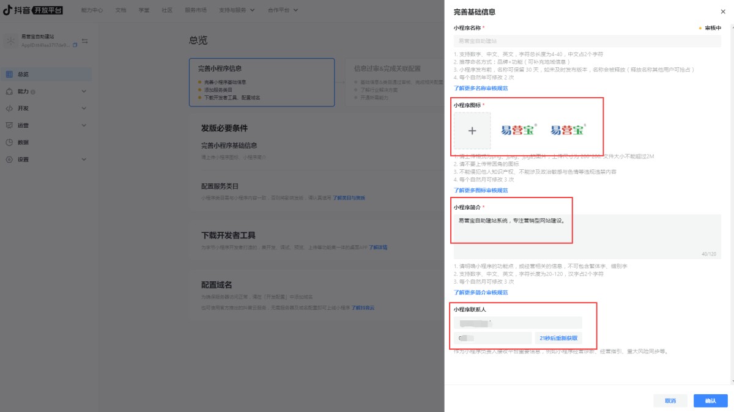Click the first 易营宝 icon thumbnail
Viewport: 734px width, 412px height.
click(519, 130)
